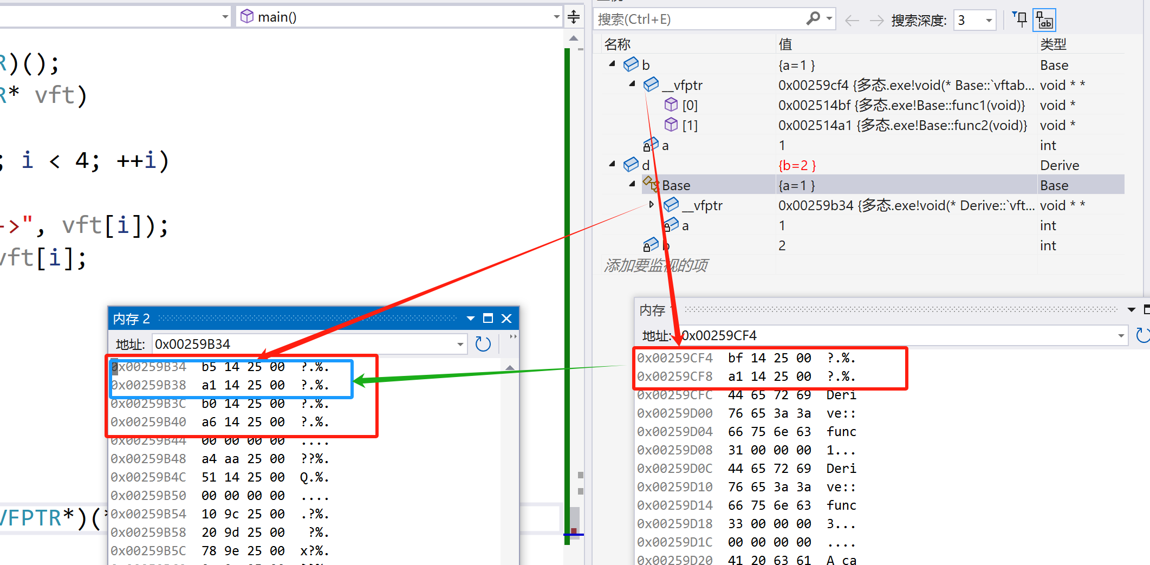
Task: Click memory row 0x00259B48 in 内存 2
Action: [x=219, y=459]
